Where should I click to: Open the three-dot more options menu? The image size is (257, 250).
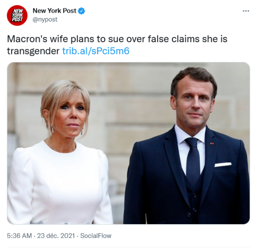click(x=246, y=11)
